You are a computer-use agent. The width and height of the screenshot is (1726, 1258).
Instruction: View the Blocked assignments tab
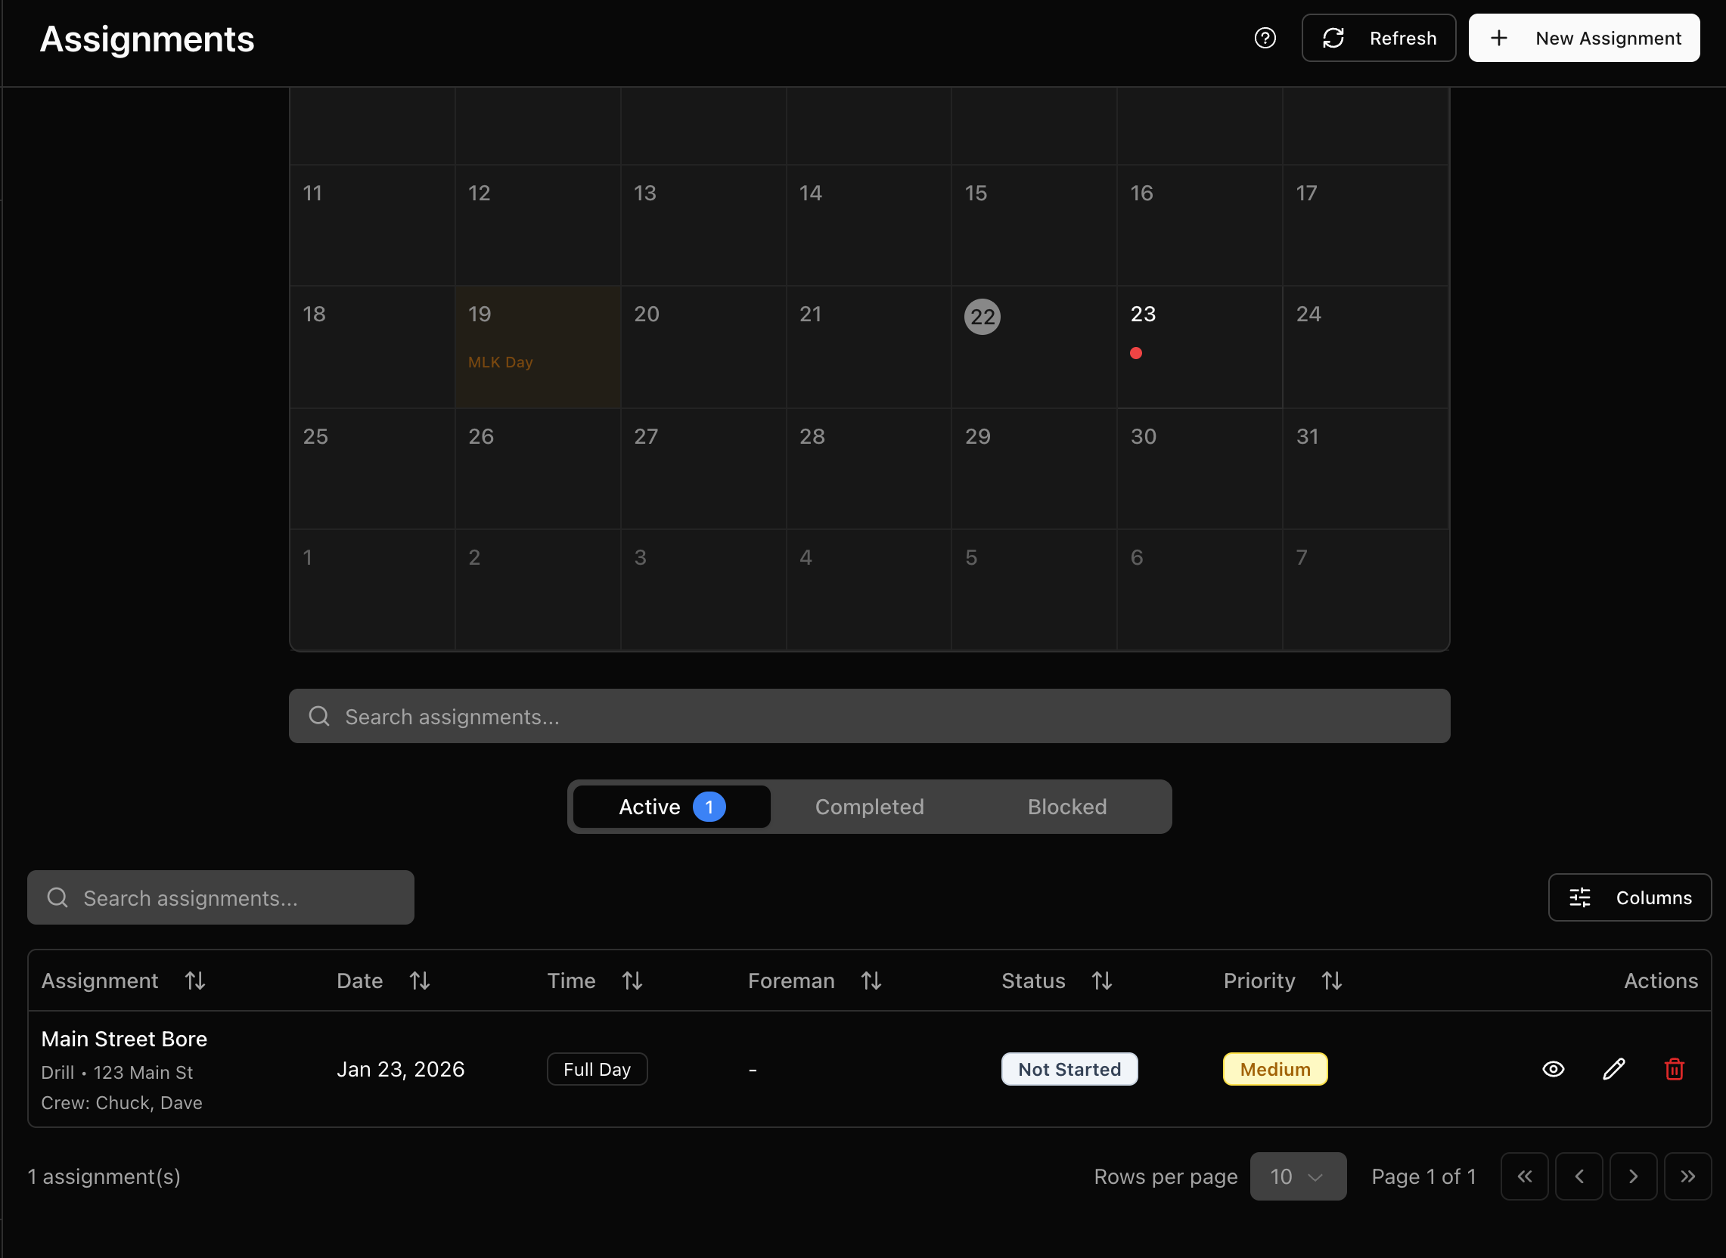[x=1066, y=807]
